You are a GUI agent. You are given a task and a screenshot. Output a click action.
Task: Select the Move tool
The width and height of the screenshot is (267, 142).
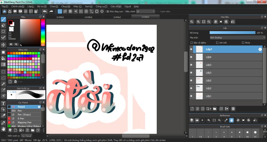click(x=3, y=45)
